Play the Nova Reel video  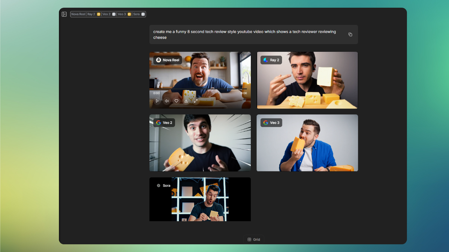click(x=157, y=101)
